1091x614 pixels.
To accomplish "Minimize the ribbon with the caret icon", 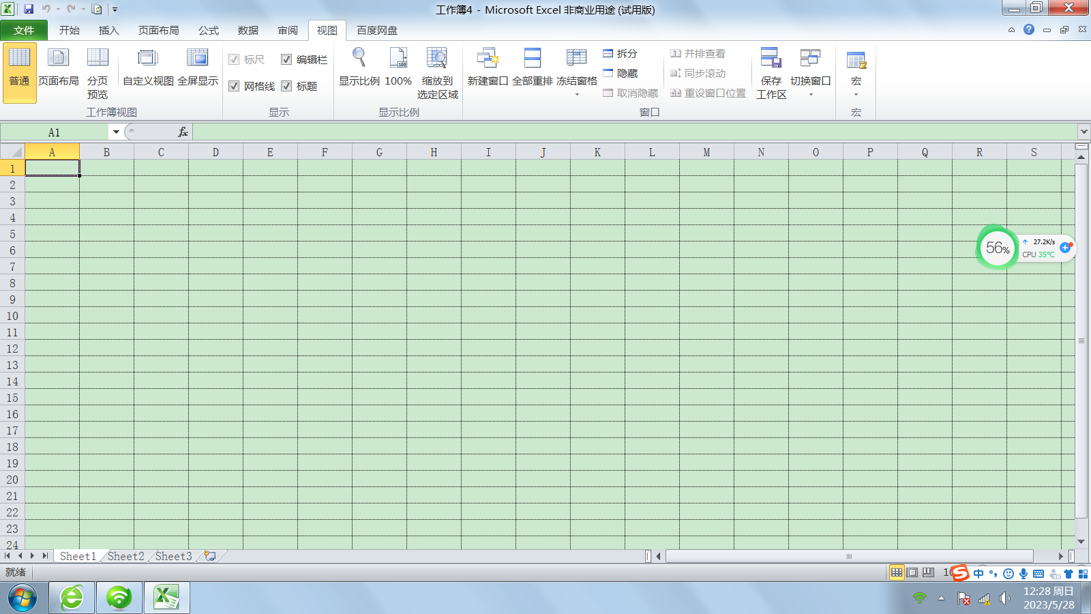I will (x=1011, y=30).
